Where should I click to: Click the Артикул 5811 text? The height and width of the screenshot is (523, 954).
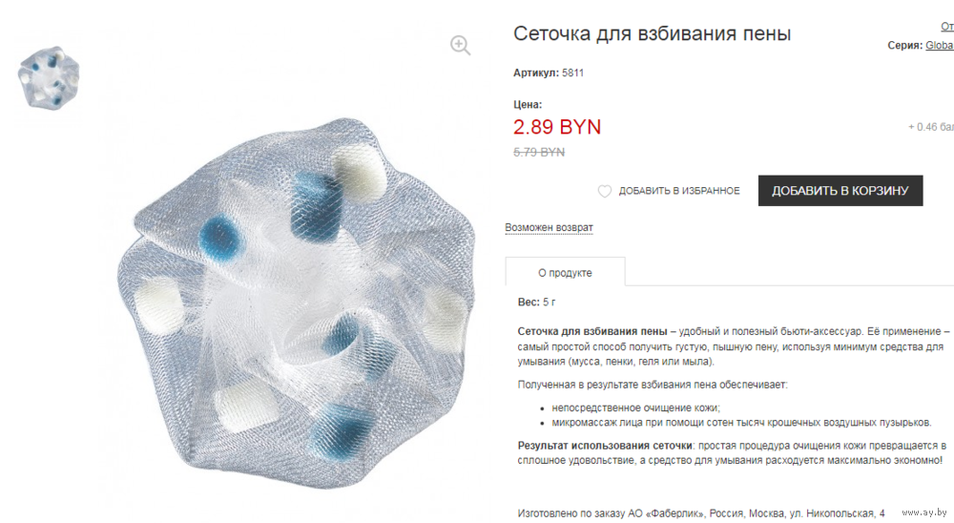(549, 73)
